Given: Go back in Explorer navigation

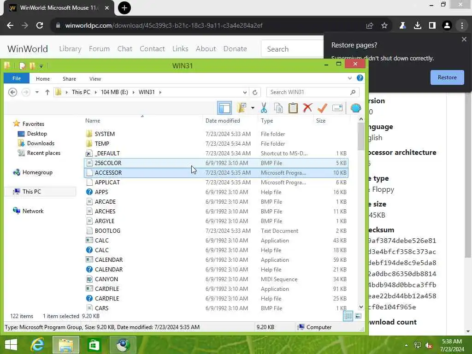Looking at the screenshot, I should 12,92.
